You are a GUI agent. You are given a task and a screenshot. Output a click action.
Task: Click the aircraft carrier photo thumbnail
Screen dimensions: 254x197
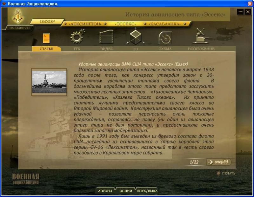[x=49, y=82]
